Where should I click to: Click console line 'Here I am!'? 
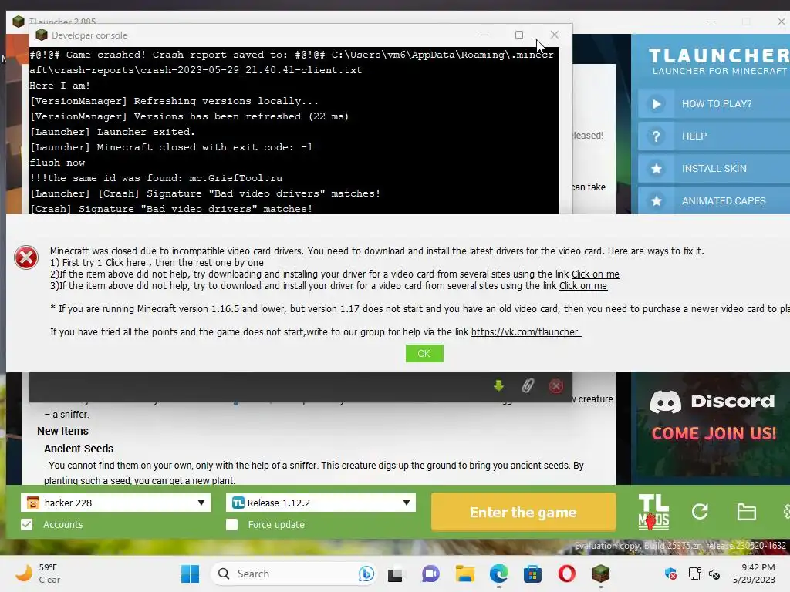click(x=60, y=86)
